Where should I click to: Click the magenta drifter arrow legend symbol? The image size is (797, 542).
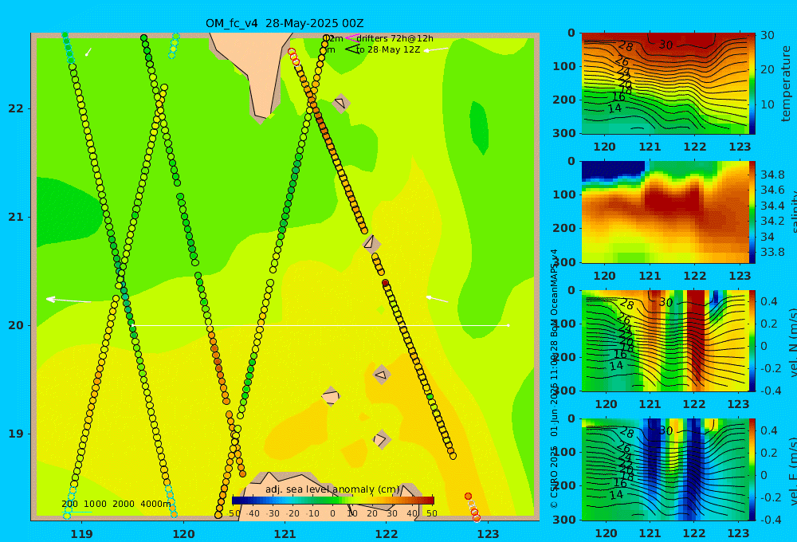(351, 37)
